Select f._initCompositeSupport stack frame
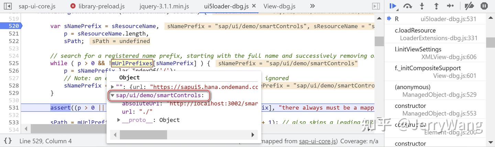Viewport: 495px width, 147px height. 435,72
